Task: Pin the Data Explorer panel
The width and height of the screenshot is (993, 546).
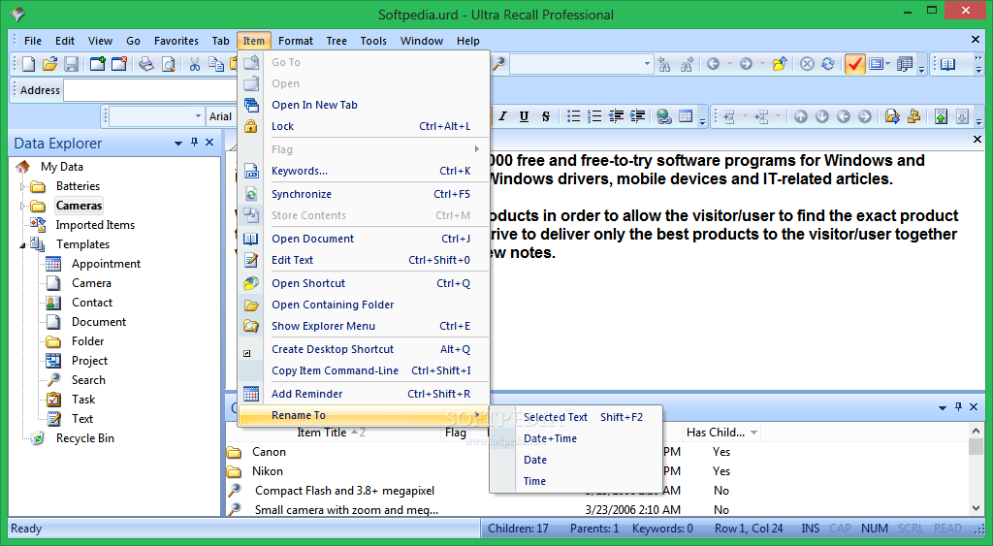Action: click(x=194, y=143)
